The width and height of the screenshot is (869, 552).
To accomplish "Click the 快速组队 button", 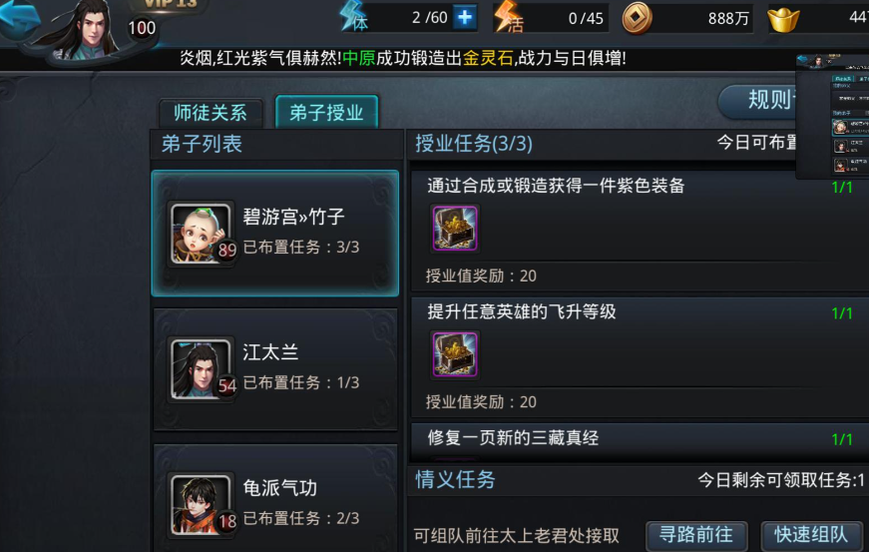I will coord(811,535).
